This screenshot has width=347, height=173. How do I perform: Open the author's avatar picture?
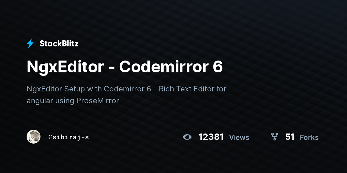tap(34, 137)
